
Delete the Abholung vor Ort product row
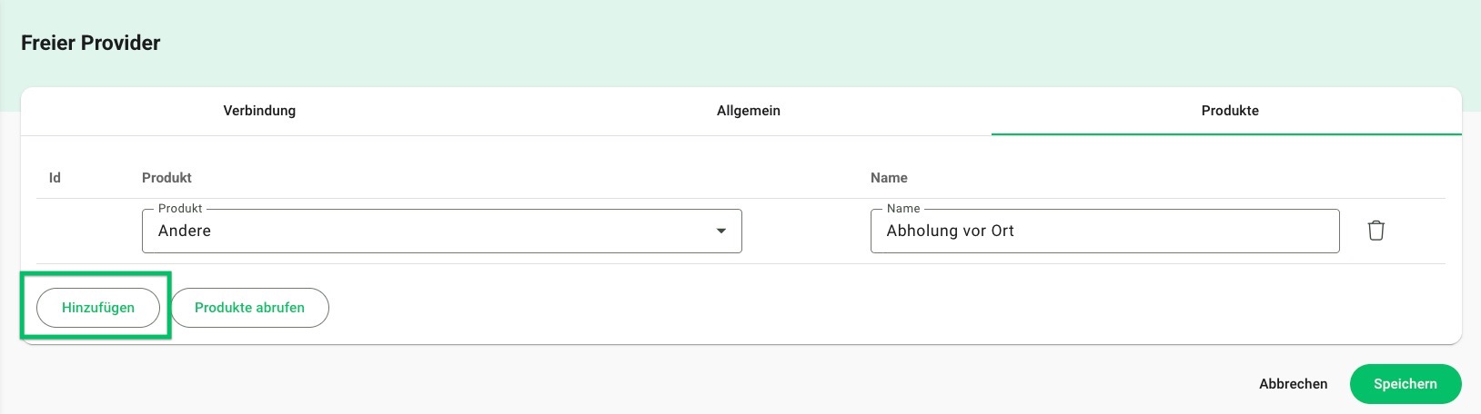(1375, 231)
